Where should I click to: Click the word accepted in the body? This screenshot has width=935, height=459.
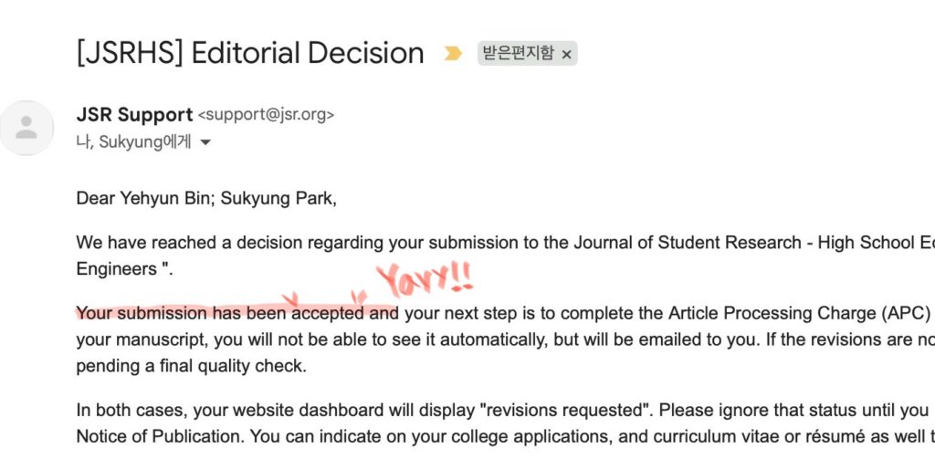[330, 313]
